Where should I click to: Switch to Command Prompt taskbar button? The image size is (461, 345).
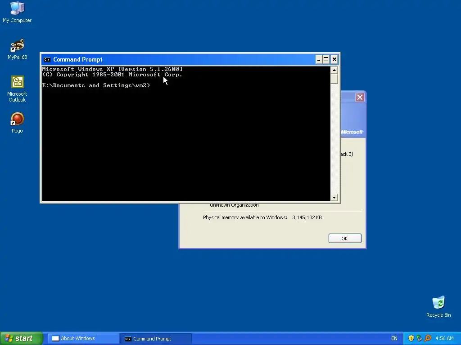[x=156, y=339]
